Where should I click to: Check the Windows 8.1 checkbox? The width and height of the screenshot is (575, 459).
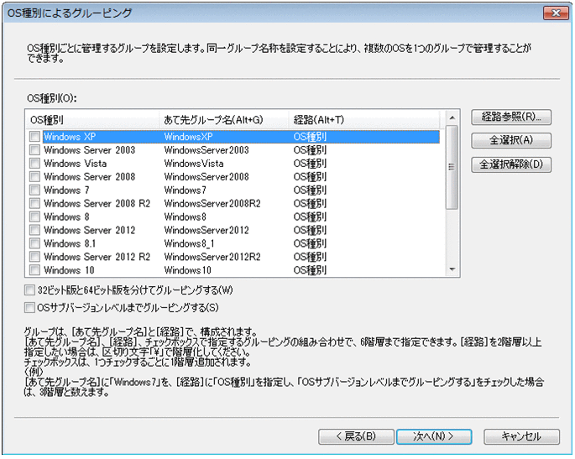click(35, 243)
